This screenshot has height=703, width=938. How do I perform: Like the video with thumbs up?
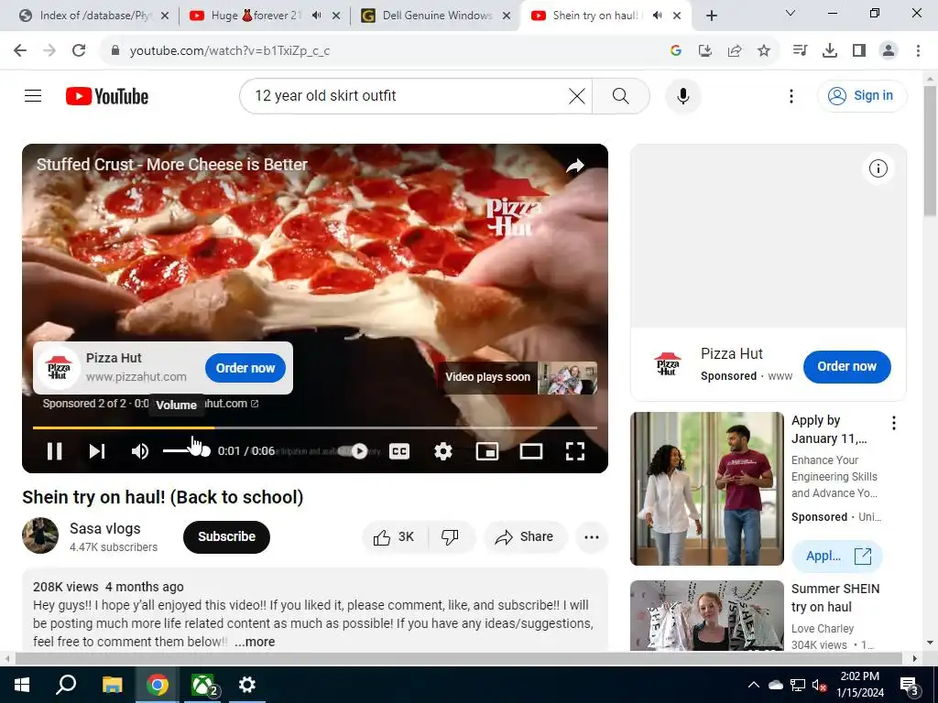tap(394, 536)
